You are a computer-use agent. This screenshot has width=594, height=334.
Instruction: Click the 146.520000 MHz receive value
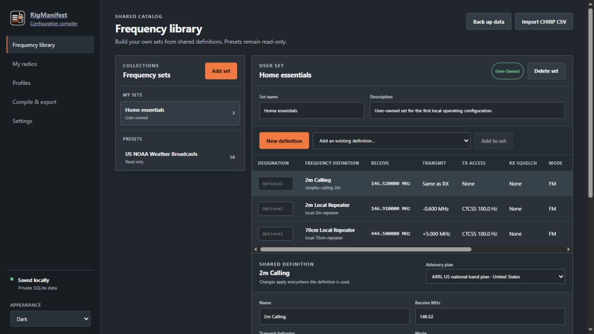[391, 184]
